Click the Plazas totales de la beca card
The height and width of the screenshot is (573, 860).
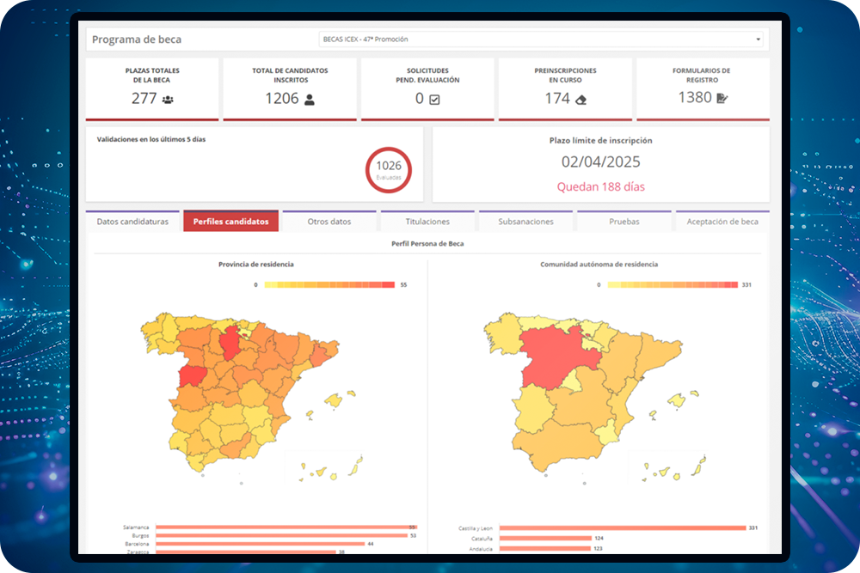[152, 88]
